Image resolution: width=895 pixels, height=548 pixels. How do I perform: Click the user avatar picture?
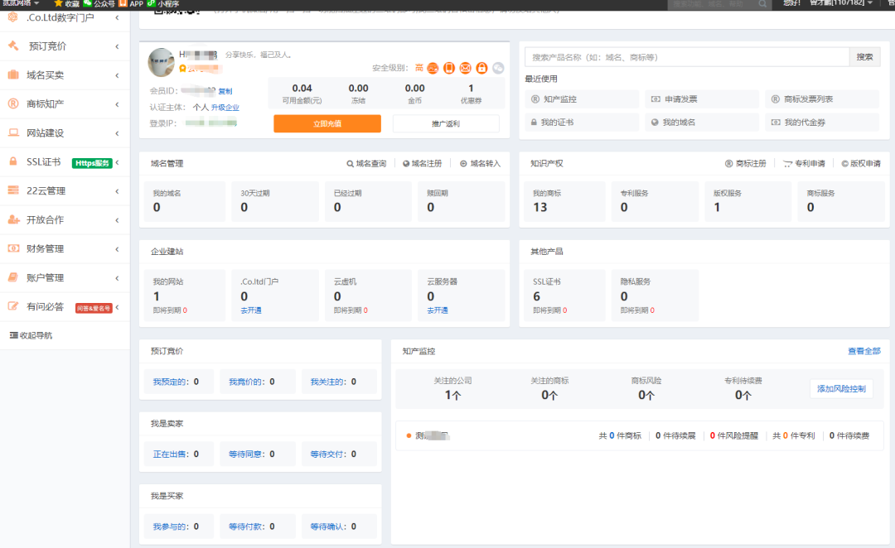pyautogui.click(x=161, y=62)
